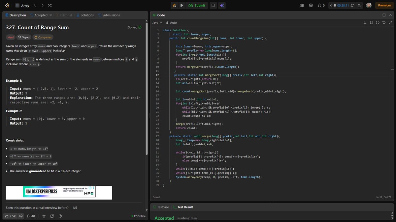Select the Code panel tab header
The width and height of the screenshot is (396, 222).
coord(159,15)
